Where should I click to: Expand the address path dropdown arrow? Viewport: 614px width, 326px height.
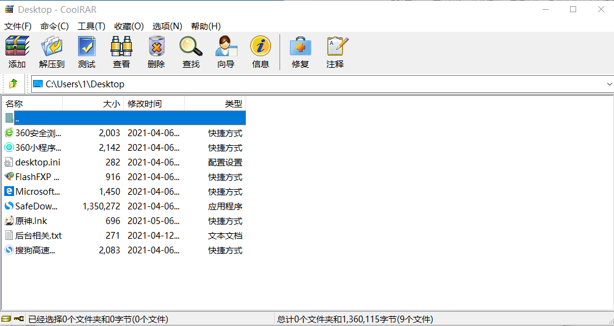coord(609,84)
